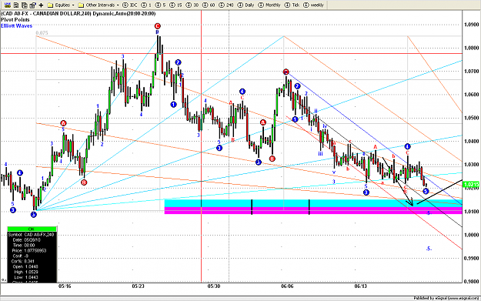Switch to the weekly interval

(x=313, y=5)
